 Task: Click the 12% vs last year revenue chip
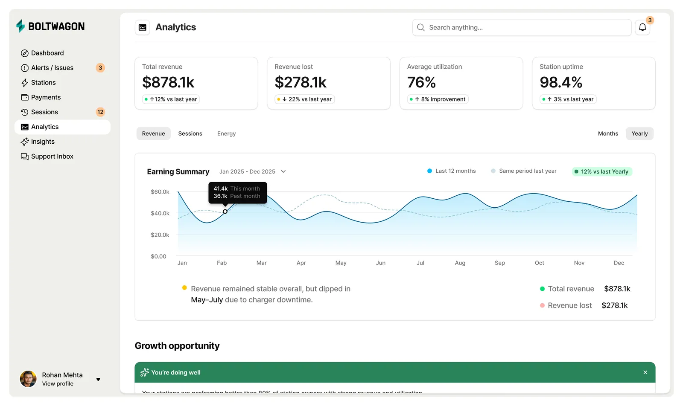click(x=171, y=99)
